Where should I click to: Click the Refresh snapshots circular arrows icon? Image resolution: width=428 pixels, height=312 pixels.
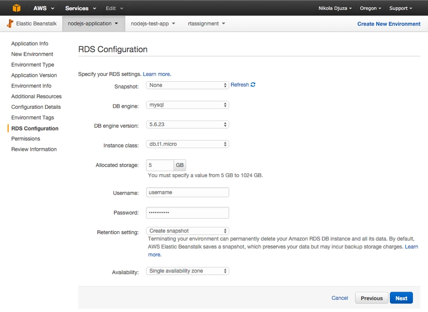[x=253, y=85]
